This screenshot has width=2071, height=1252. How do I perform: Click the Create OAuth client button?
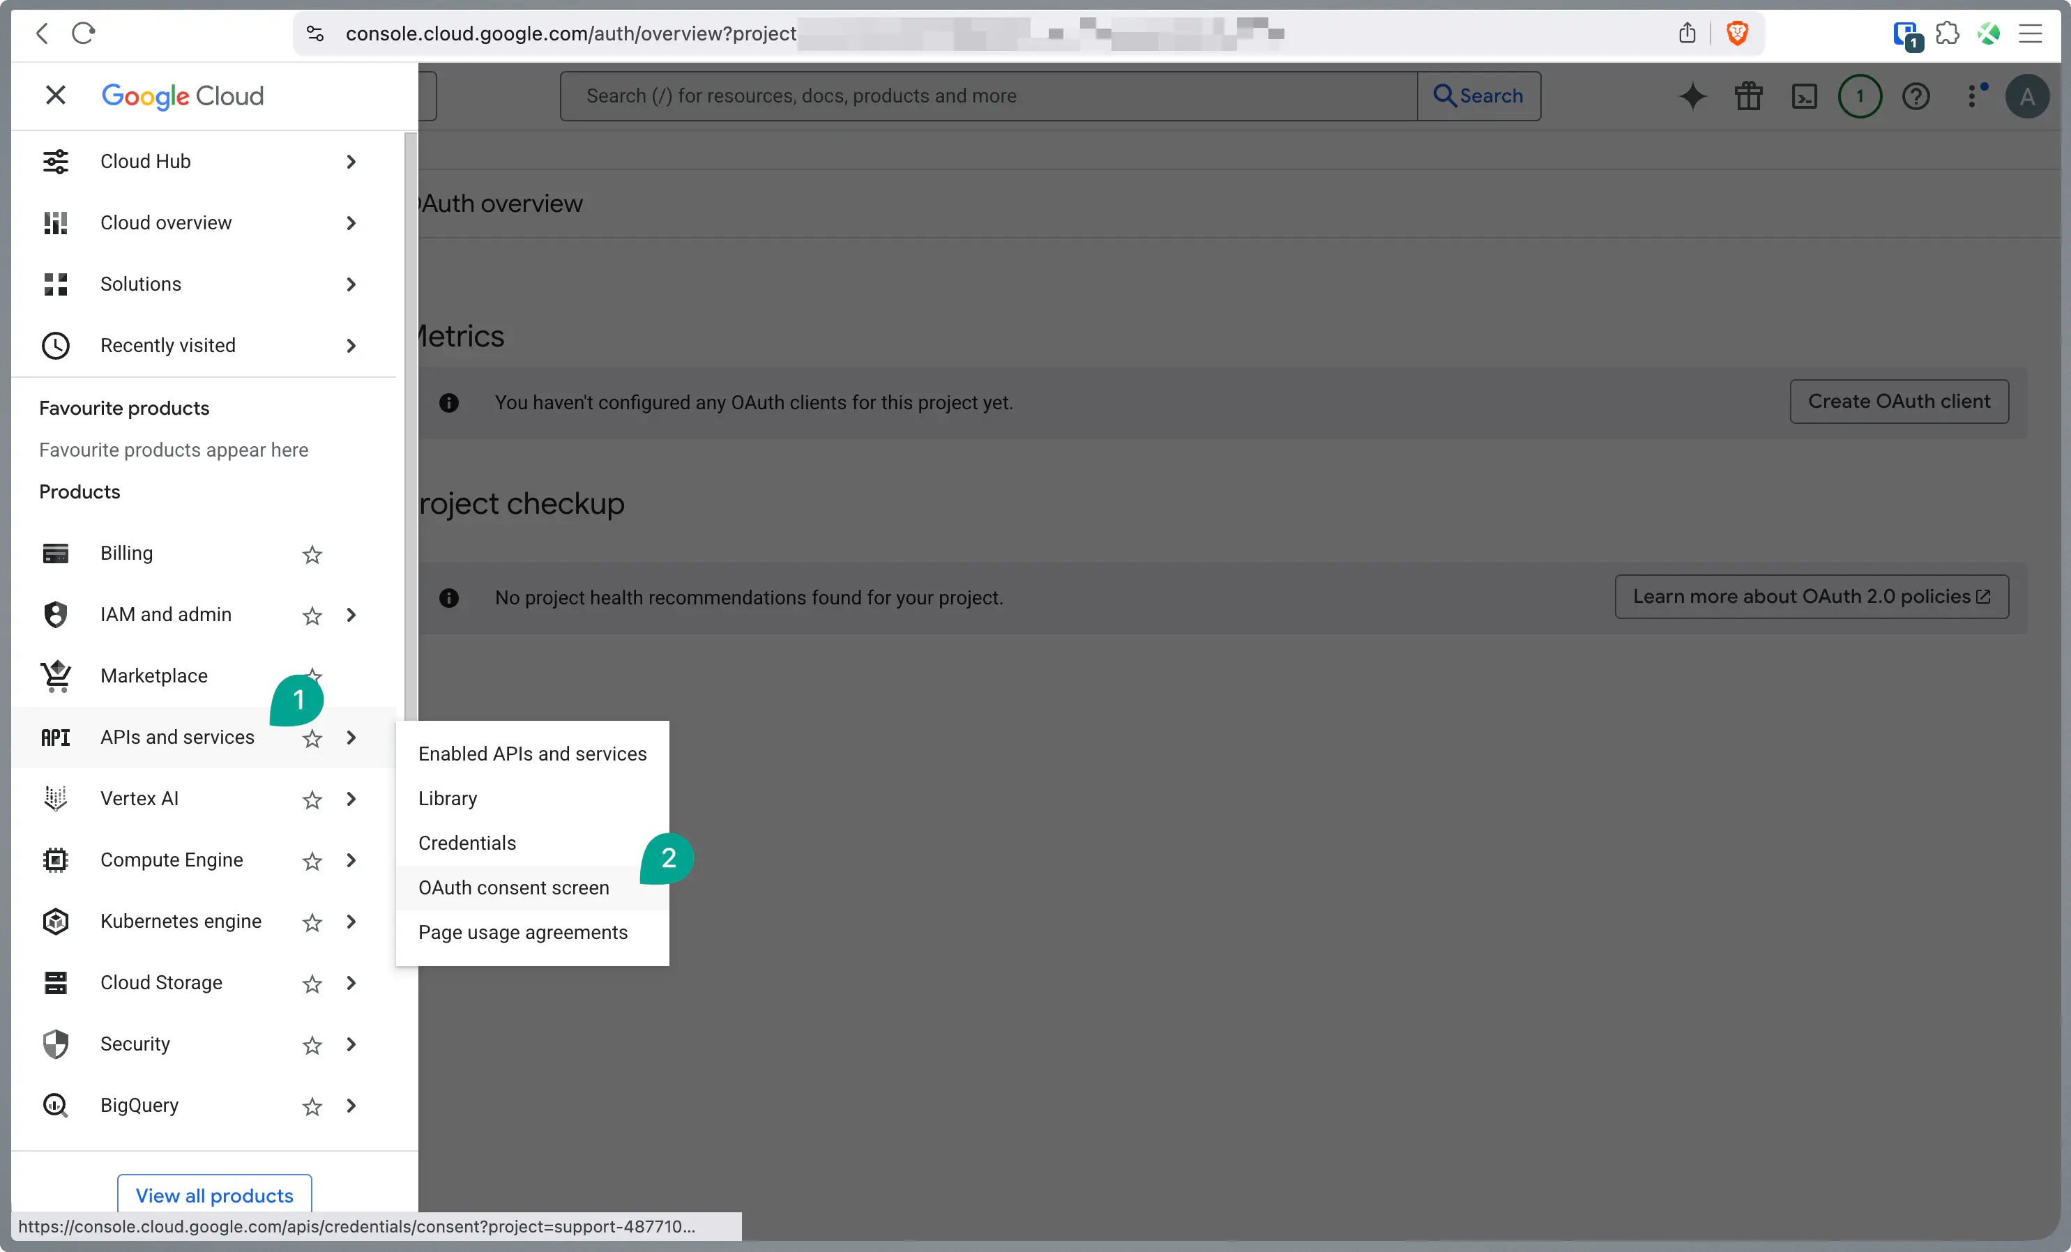click(x=1899, y=402)
